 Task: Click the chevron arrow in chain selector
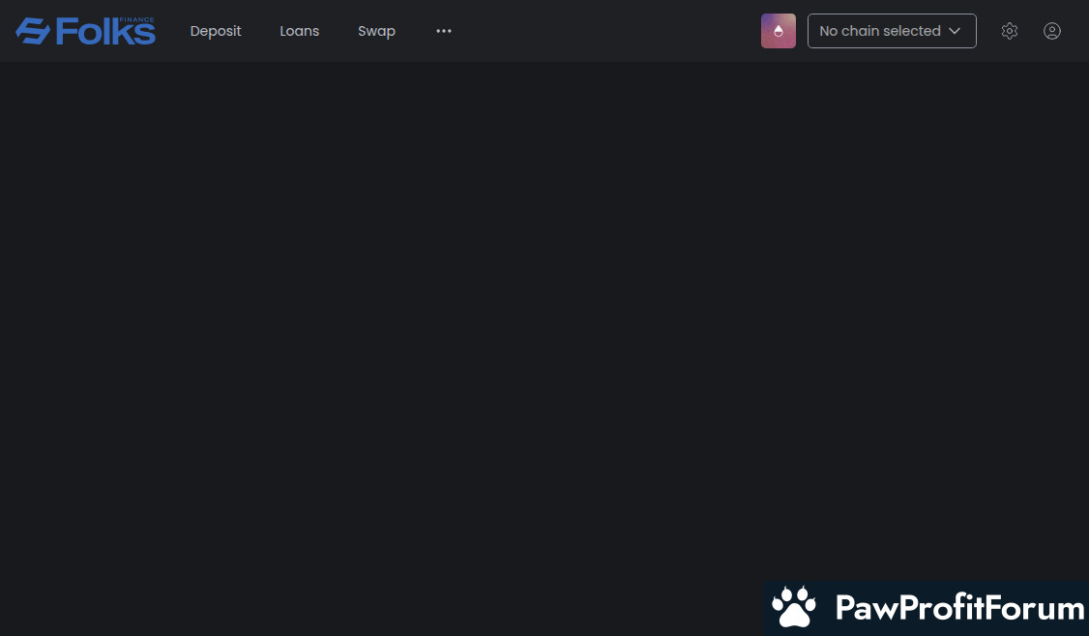[955, 31]
